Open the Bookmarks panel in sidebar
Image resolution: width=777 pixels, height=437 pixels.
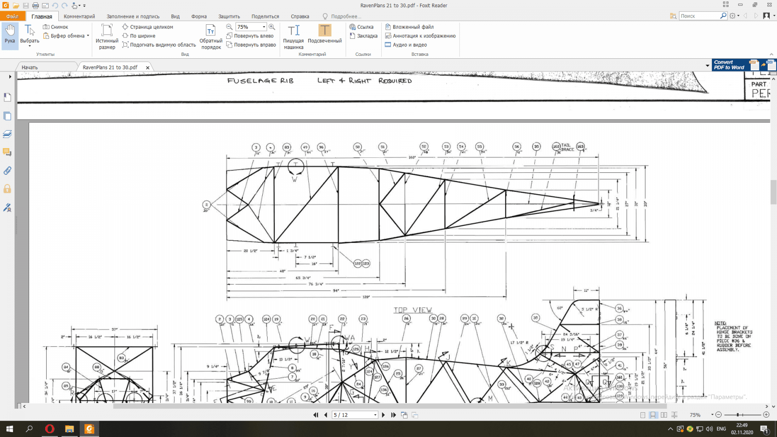(7, 98)
